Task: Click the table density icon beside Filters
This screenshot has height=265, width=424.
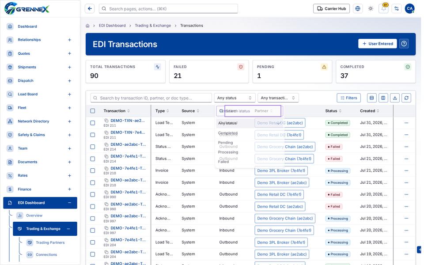Action: 372,98
